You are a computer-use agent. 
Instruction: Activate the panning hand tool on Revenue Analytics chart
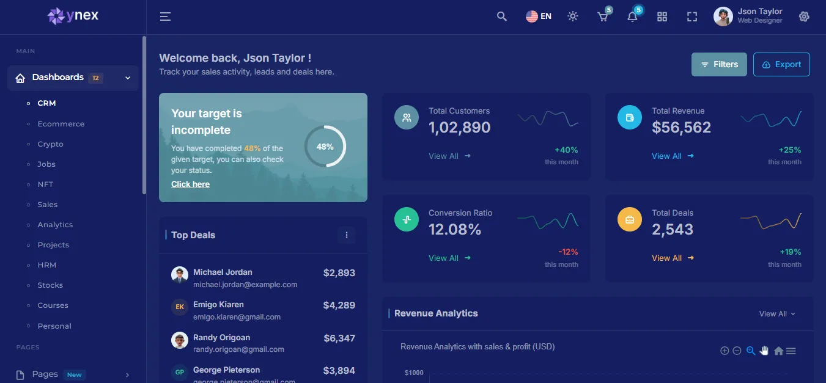[764, 350]
